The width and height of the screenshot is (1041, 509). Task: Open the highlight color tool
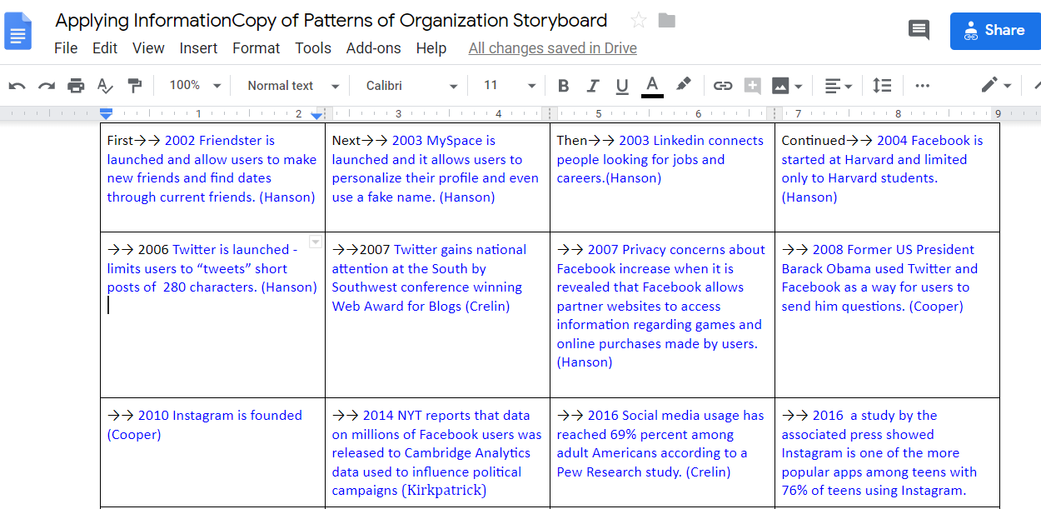[x=683, y=85]
